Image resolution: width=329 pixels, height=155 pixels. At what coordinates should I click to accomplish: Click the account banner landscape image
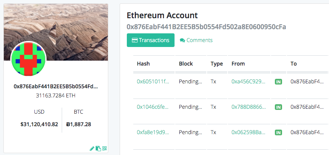point(56,32)
